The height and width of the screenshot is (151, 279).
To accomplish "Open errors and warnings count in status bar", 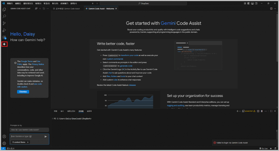I will (11, 148).
